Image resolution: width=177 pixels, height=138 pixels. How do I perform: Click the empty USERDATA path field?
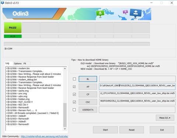tap(137, 110)
